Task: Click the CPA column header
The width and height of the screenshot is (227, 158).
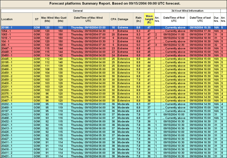Action: [x=113, y=19]
